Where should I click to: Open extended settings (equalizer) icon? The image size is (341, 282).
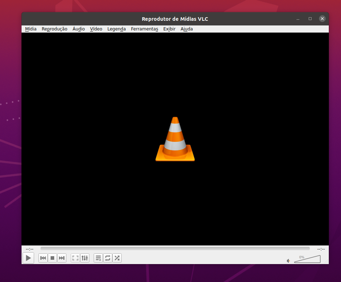pos(85,258)
